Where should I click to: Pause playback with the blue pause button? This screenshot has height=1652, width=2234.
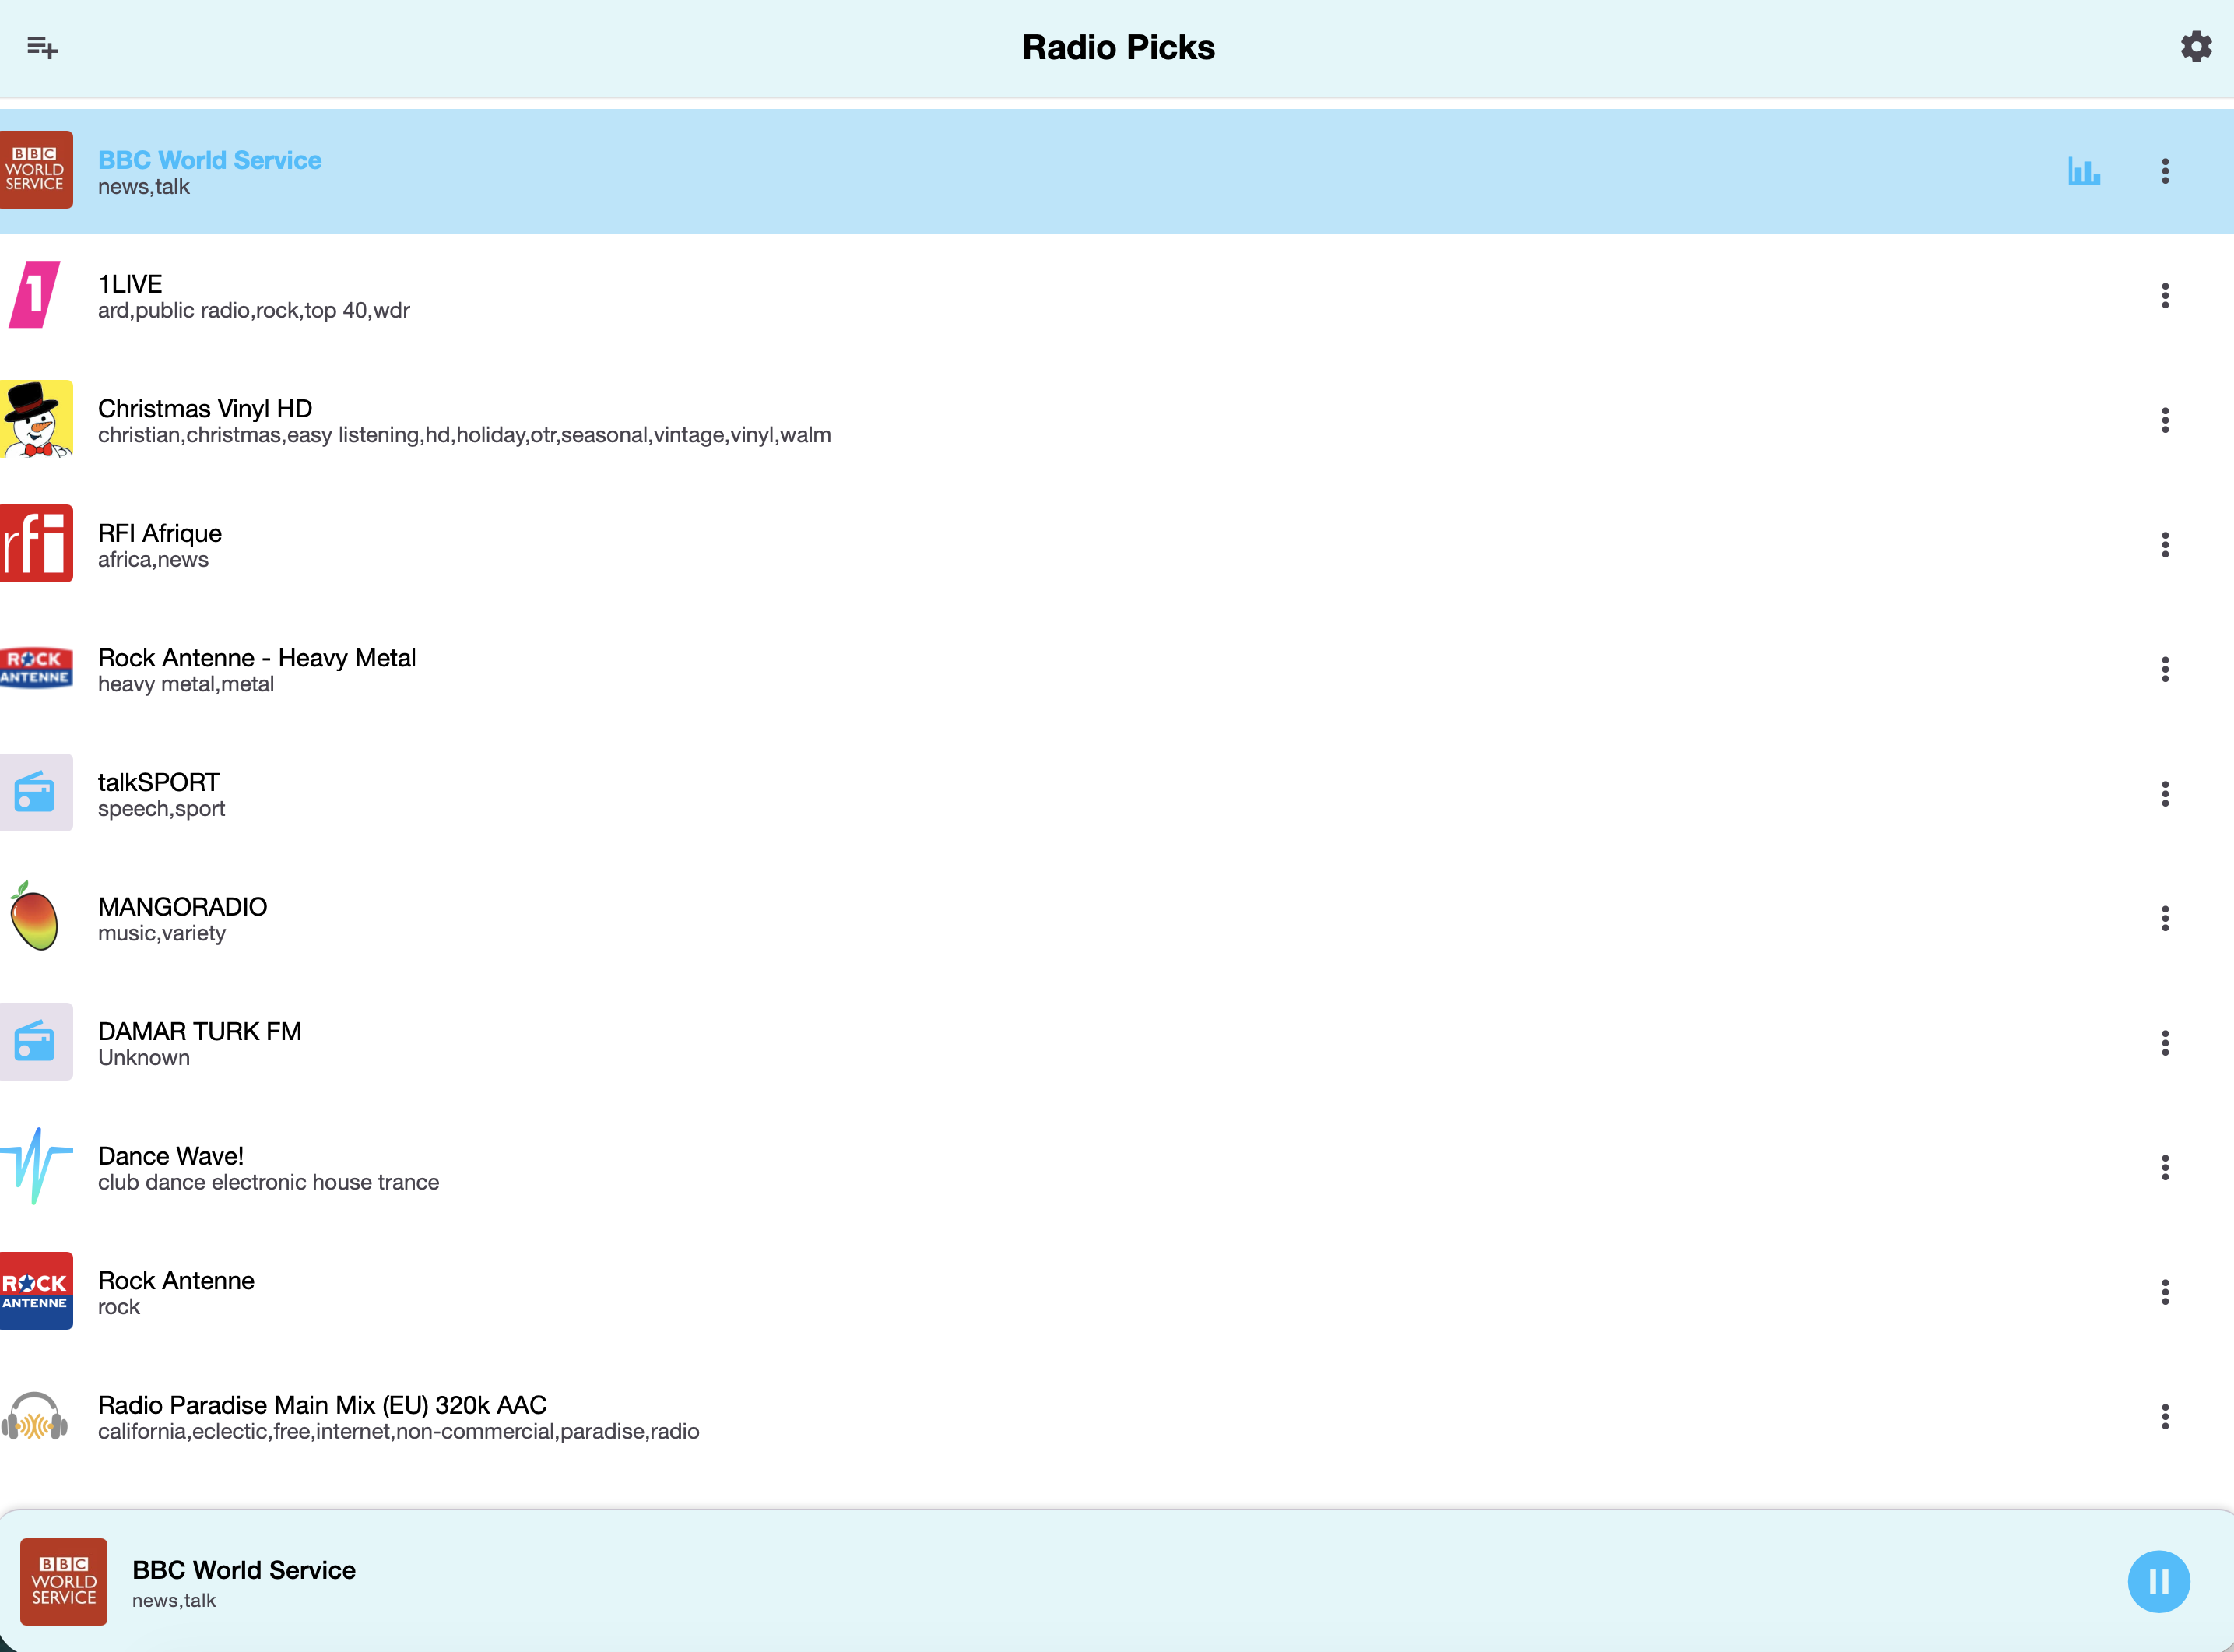coord(2158,1581)
